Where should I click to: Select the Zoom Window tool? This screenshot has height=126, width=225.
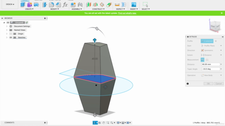tap(108, 122)
